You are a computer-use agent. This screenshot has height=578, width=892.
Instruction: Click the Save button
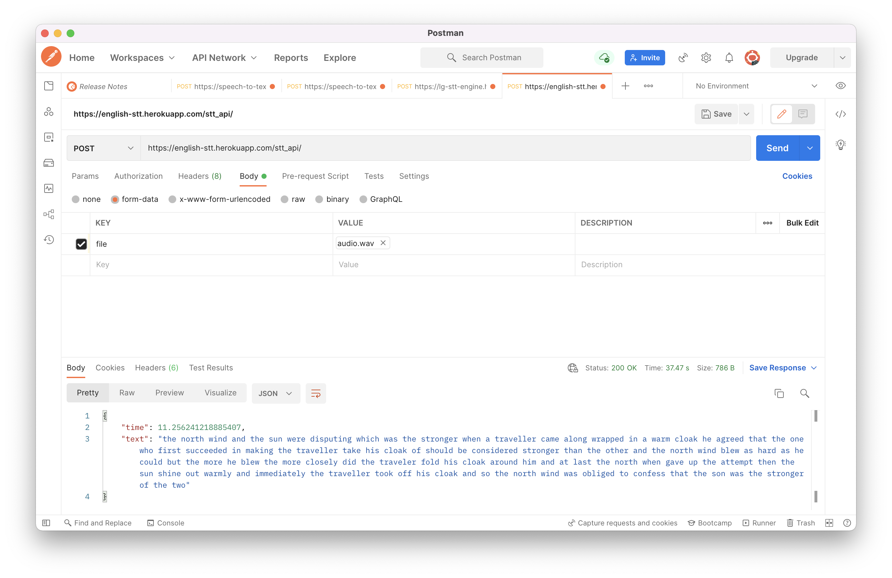click(x=716, y=114)
